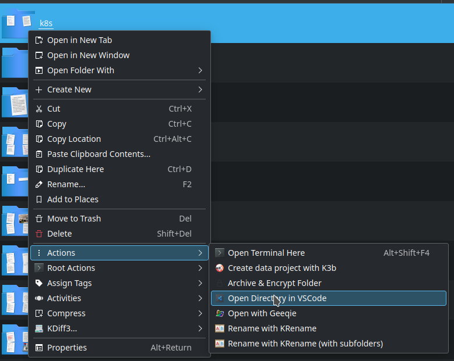This screenshot has width=454, height=361.
Task: Click the terminal icon for Open Terminal Here
Action: coord(220,253)
